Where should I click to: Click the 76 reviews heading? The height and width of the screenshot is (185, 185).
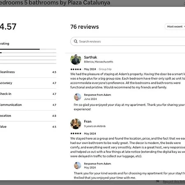[85, 27]
